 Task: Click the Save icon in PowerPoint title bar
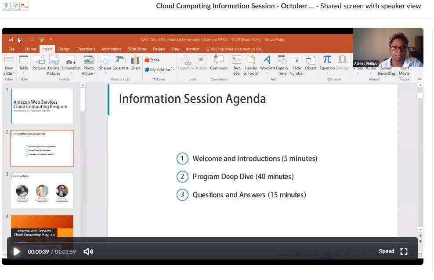pyautogui.click(x=11, y=39)
